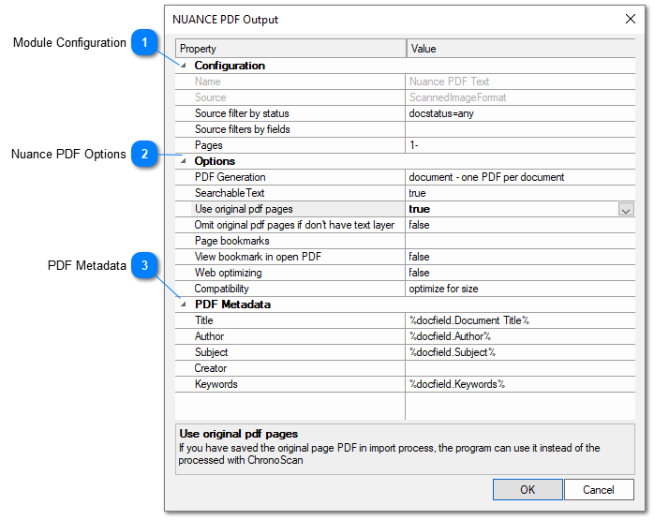Click the Configuration section heading
Viewport: 654px width, 520px height.
click(230, 66)
